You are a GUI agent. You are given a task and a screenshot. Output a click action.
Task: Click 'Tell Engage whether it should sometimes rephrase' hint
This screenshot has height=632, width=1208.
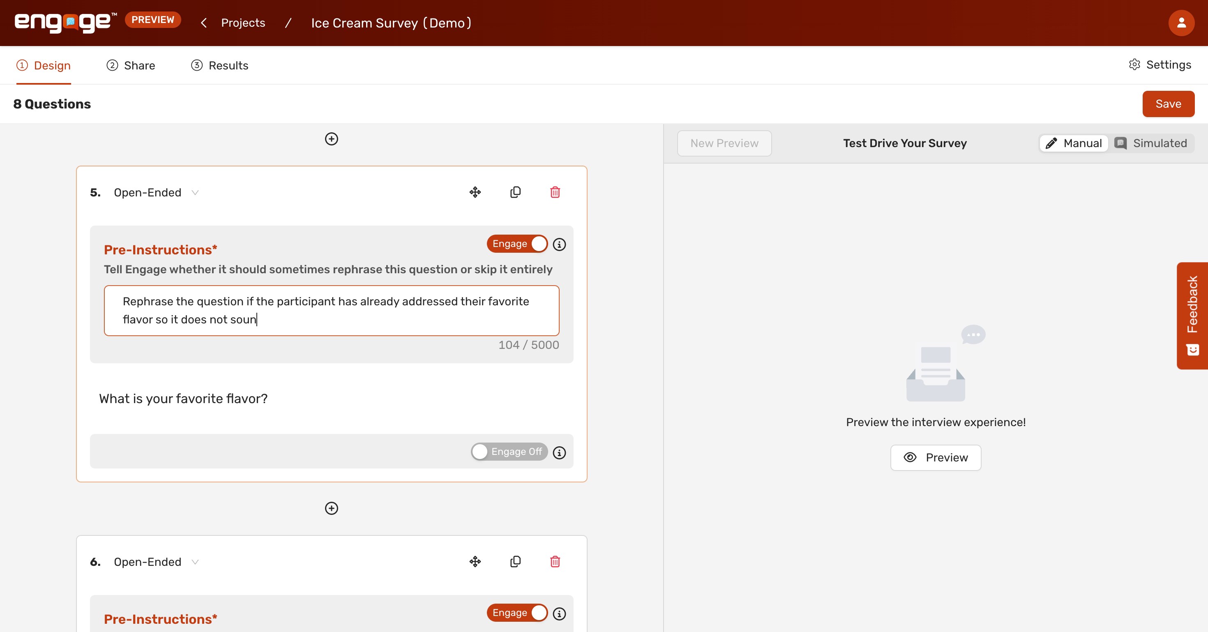point(328,269)
